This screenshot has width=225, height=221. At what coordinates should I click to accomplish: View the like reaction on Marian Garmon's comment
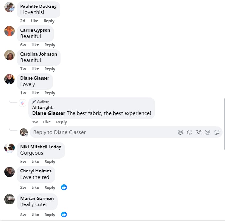click(64, 215)
